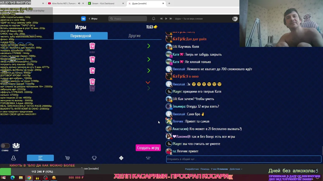
Task: Switch to Дурак [онлайн] browser tab
Action: [146, 4]
